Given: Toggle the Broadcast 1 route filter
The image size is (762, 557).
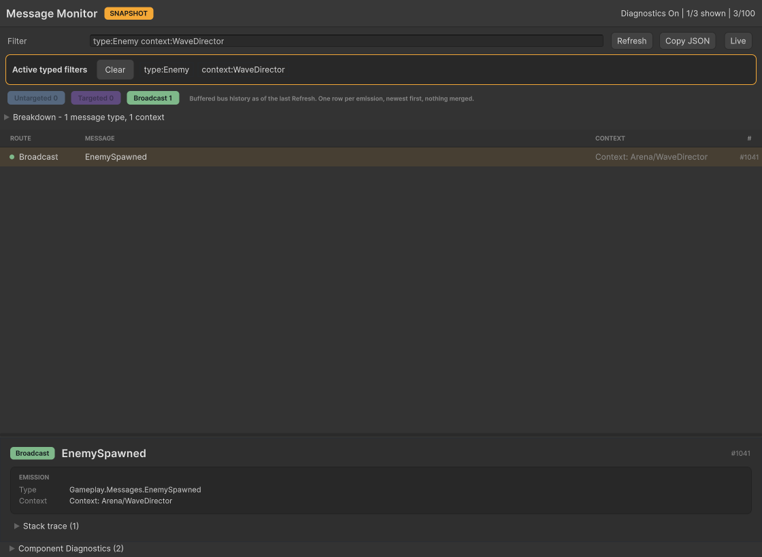Looking at the screenshot, I should click(153, 98).
